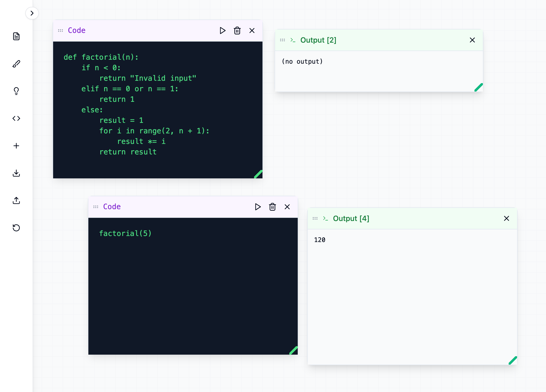This screenshot has width=546, height=392.
Task: Click the reset circular-arrow icon
Action: (16, 228)
